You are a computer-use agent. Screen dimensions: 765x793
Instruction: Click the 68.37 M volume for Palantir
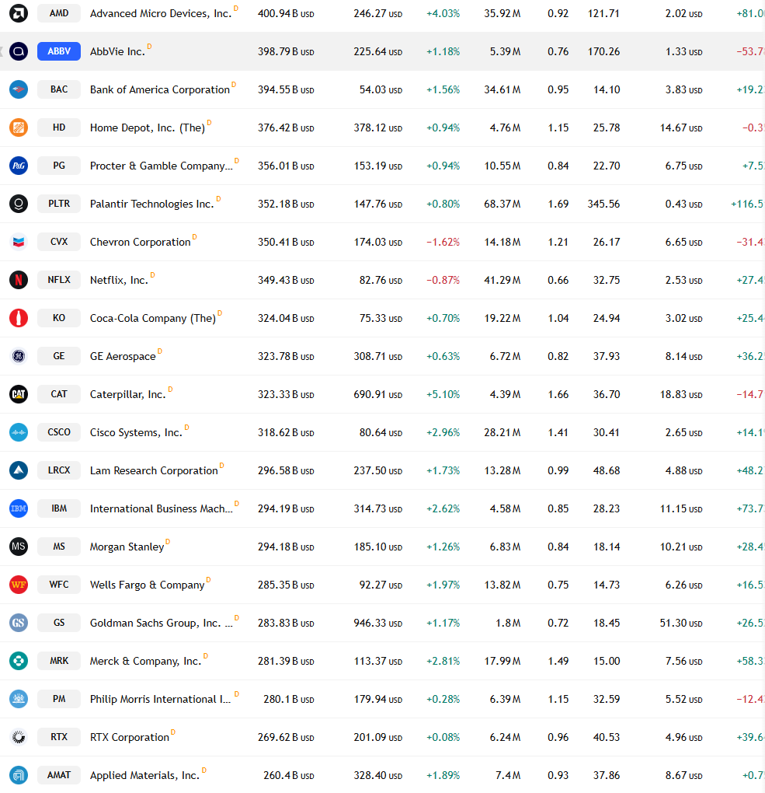(x=502, y=204)
